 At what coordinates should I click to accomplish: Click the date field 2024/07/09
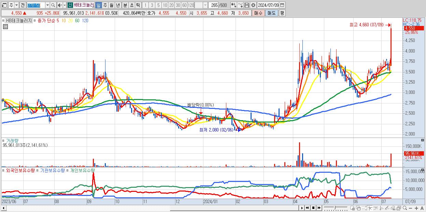point(268,5)
